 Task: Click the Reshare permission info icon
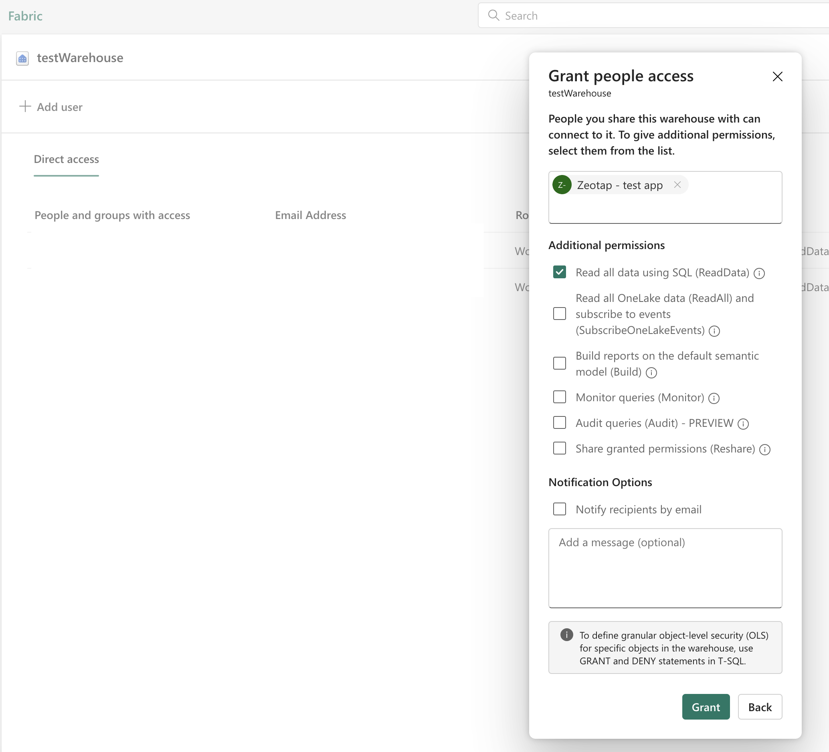click(x=765, y=449)
